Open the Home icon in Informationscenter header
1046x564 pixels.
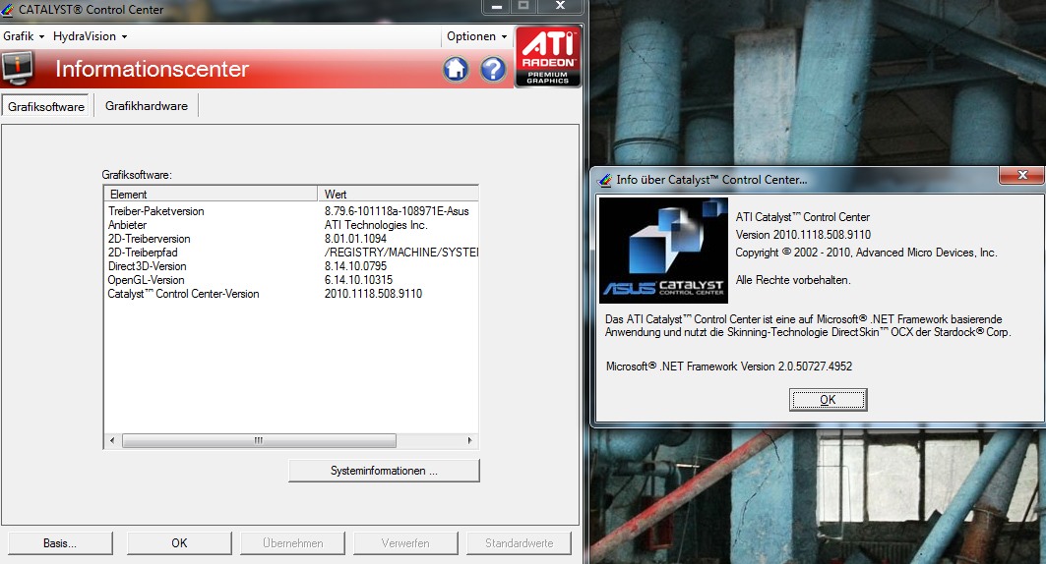(456, 69)
